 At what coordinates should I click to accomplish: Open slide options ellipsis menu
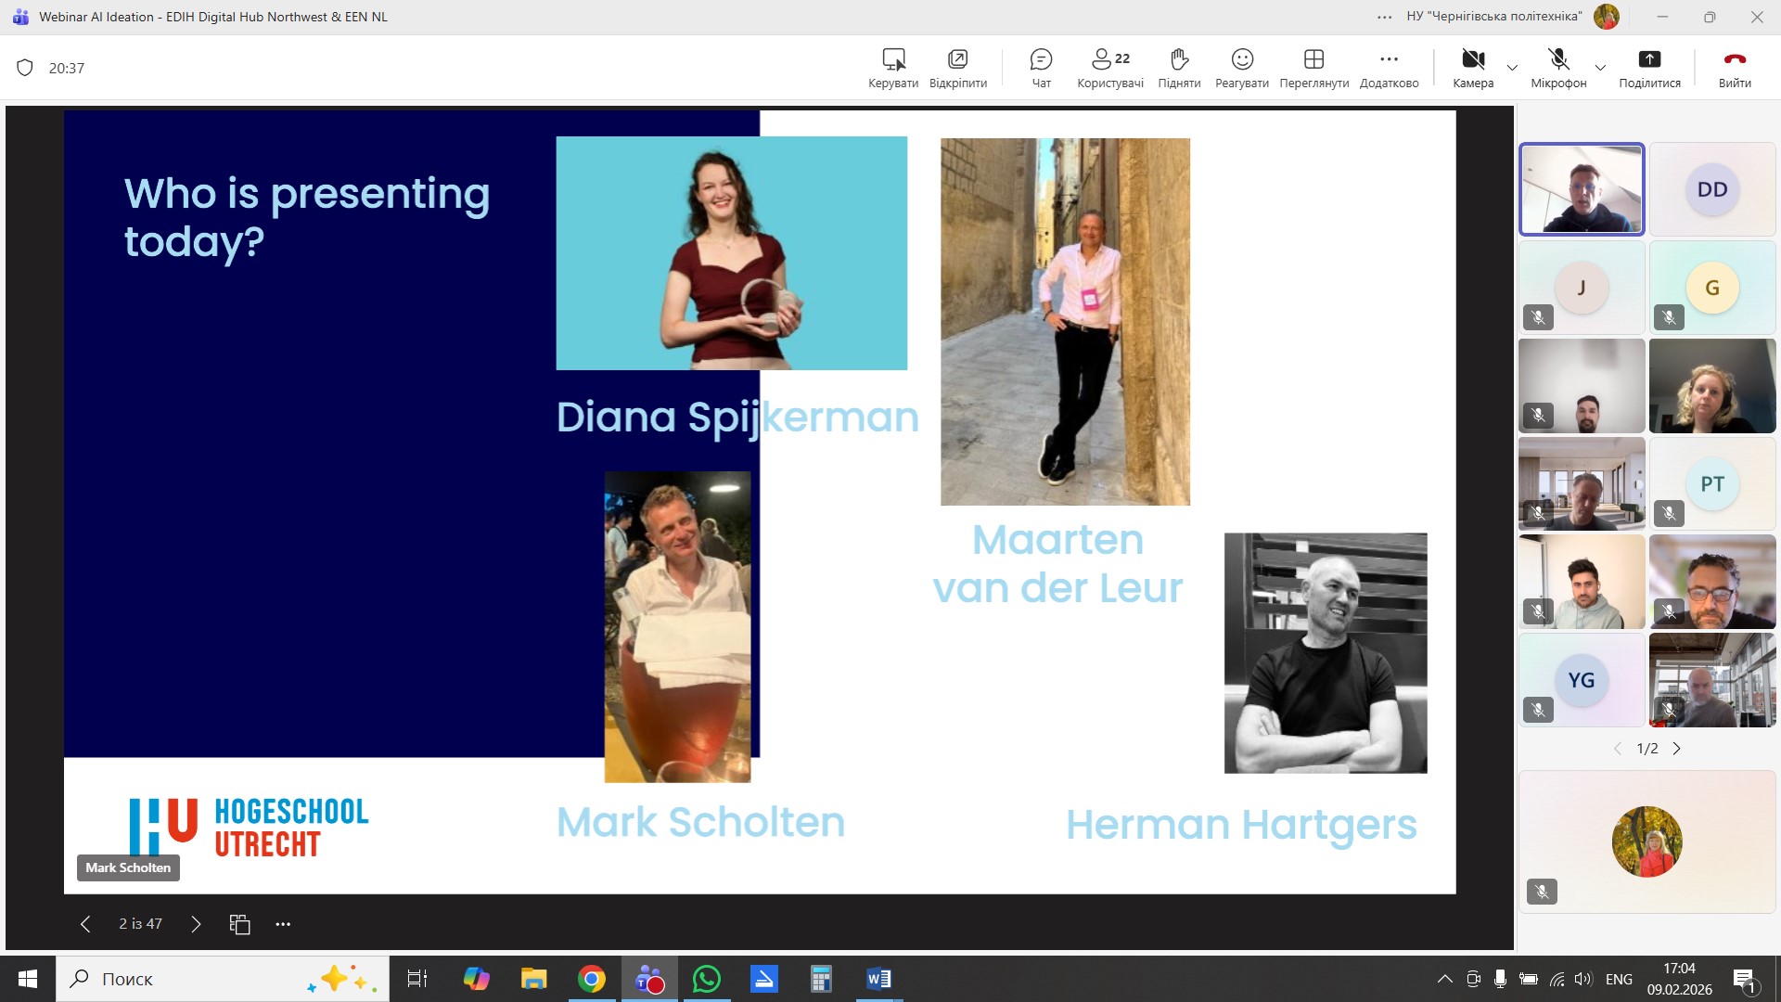click(x=283, y=924)
